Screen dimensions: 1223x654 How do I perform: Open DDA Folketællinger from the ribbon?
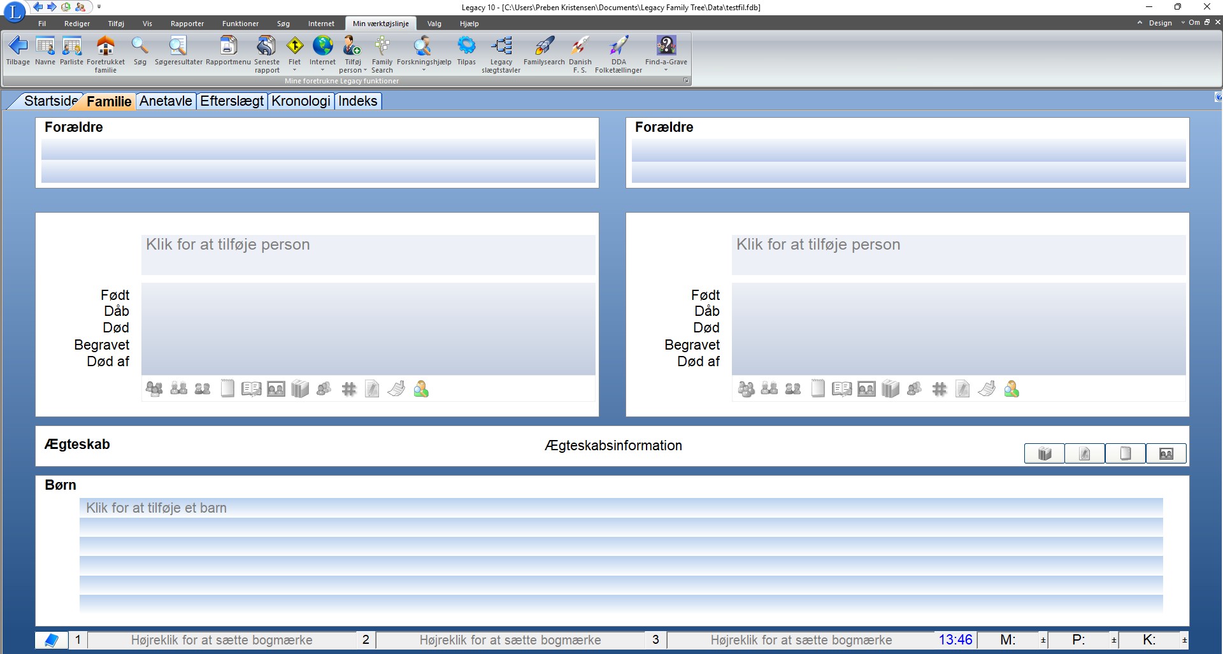[x=618, y=46]
